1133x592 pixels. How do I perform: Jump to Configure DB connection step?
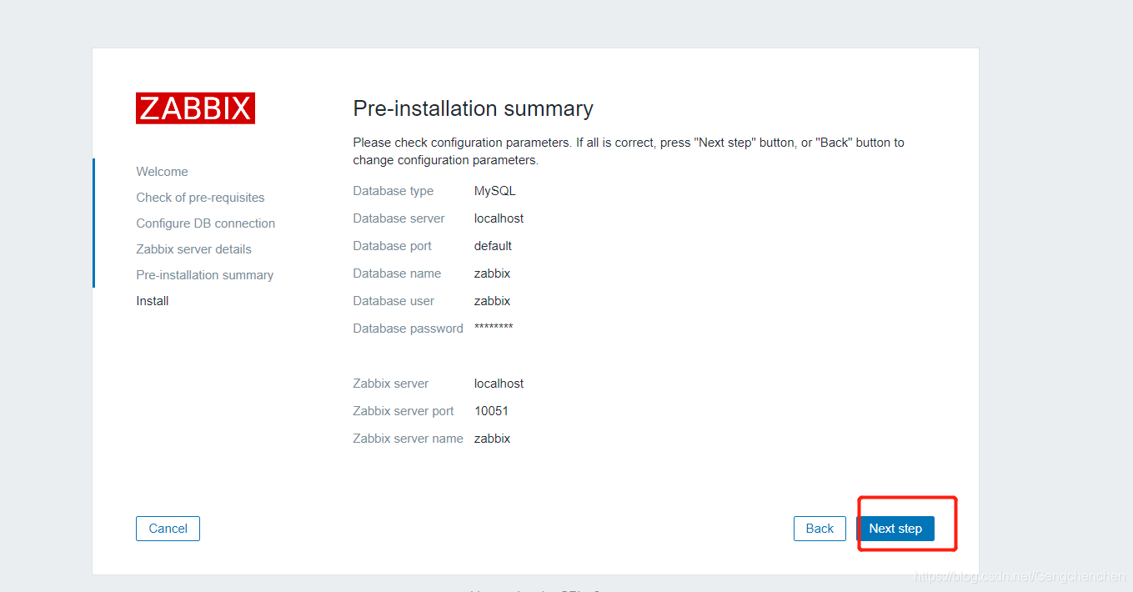tap(205, 223)
